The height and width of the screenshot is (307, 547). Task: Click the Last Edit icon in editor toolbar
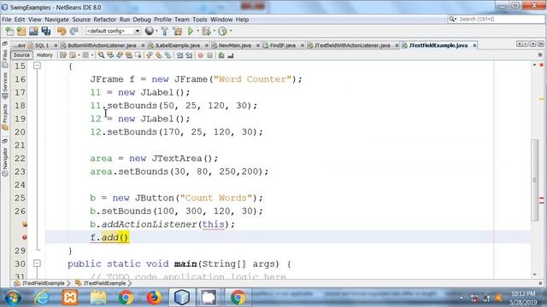point(63,55)
